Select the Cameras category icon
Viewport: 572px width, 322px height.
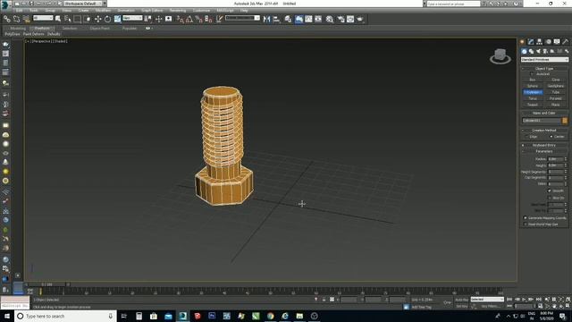click(545, 52)
